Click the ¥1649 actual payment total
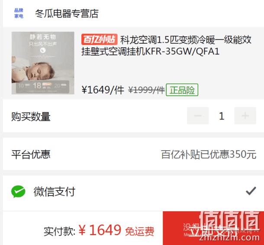Viewport: 264px width, 245px height. click(100, 230)
